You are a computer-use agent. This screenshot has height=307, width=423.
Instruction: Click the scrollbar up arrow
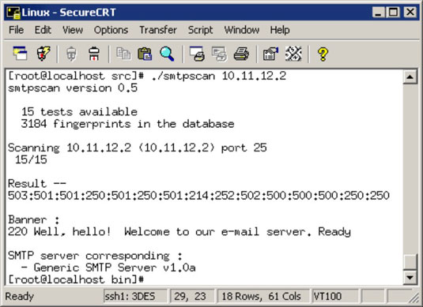point(410,77)
